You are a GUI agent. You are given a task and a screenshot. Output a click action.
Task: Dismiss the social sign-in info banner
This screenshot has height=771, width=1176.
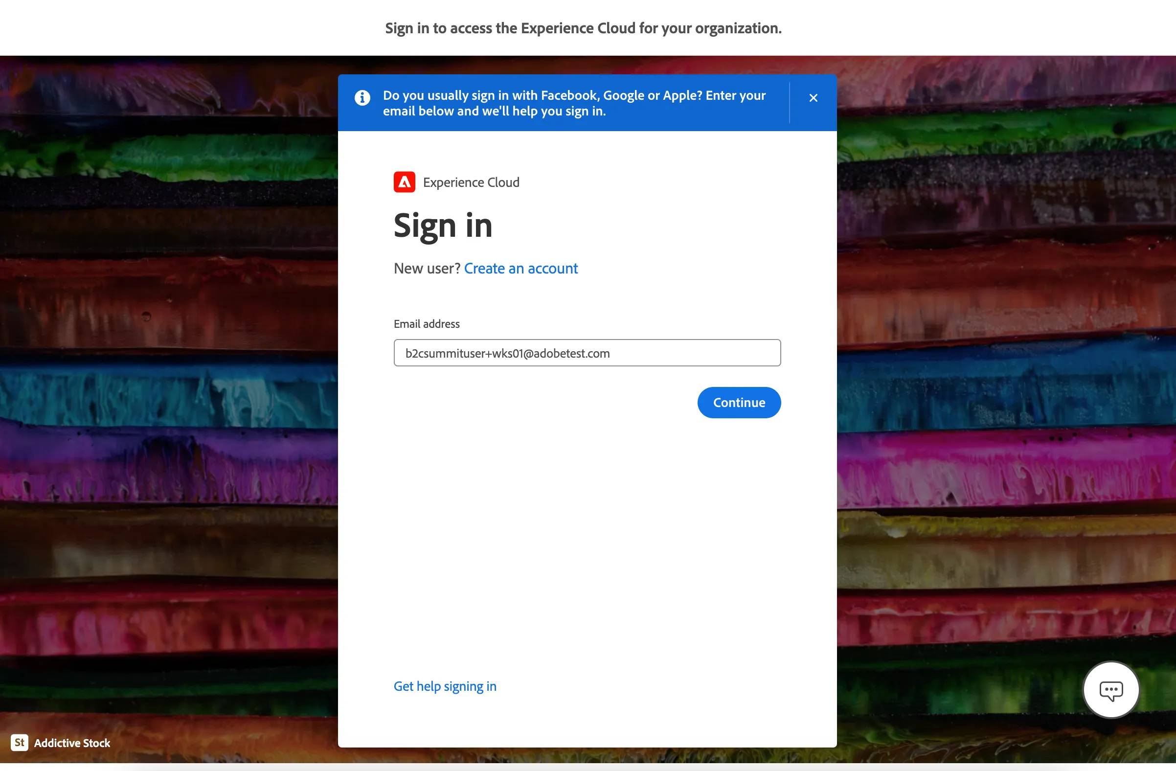(x=813, y=98)
